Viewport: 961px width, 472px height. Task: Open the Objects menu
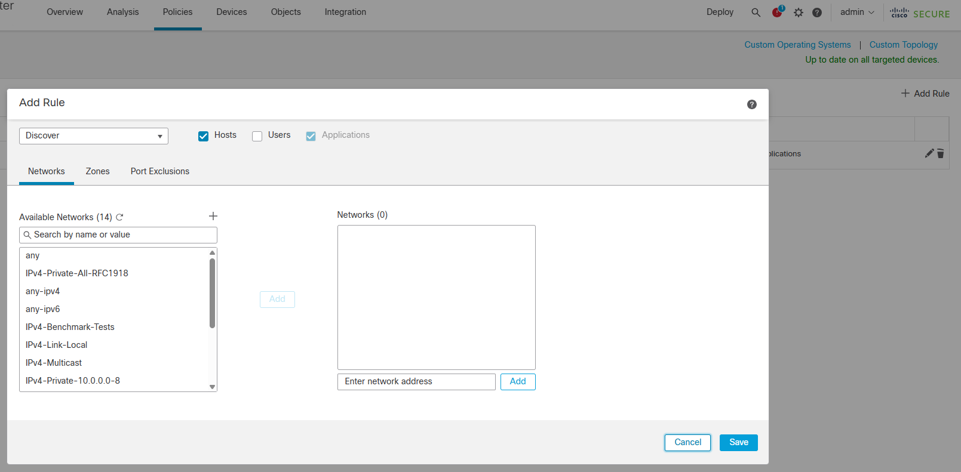pos(286,12)
